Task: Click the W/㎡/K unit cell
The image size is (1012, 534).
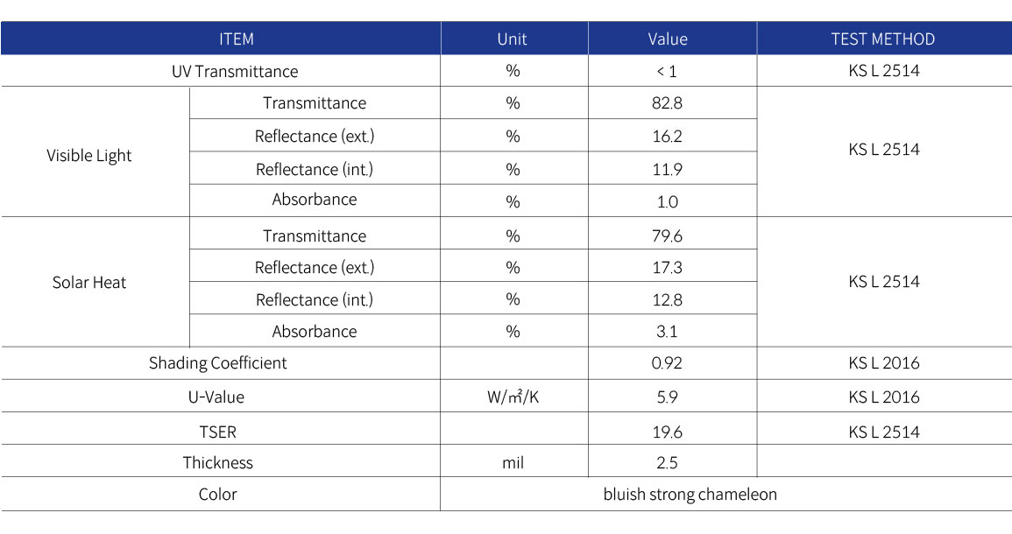Action: [513, 397]
